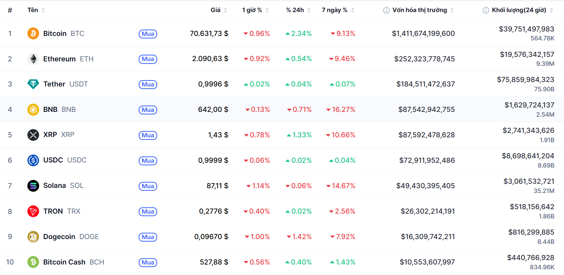Open the BNB name link
The width and height of the screenshot is (564, 275).
click(59, 109)
